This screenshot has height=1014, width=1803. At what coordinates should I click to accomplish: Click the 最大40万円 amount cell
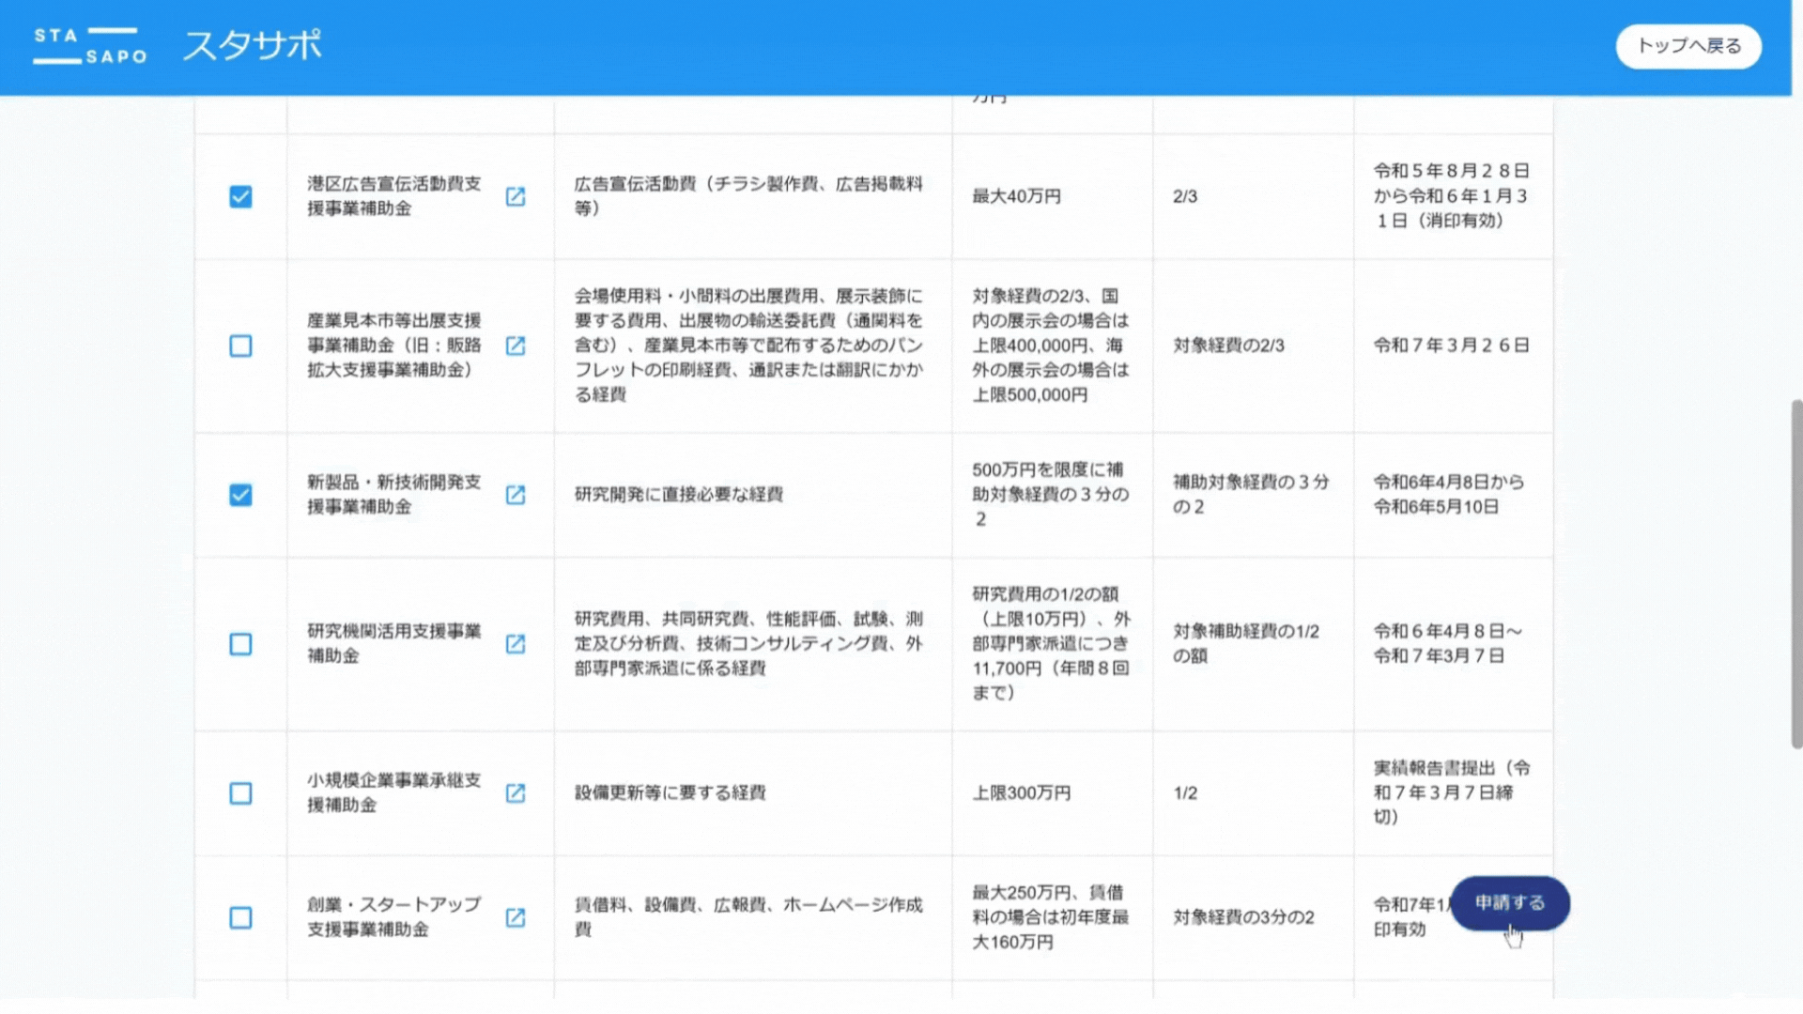coord(1016,196)
